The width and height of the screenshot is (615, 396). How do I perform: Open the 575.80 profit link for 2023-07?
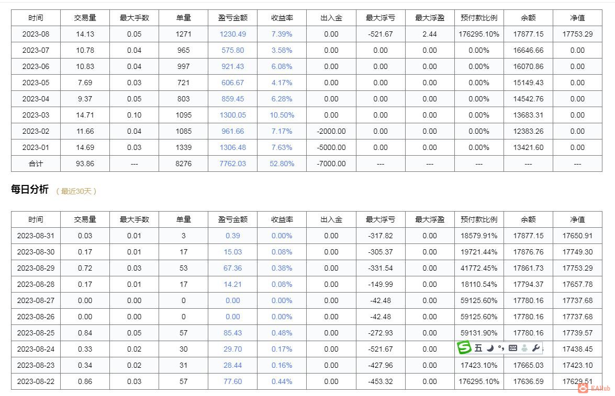[232, 50]
